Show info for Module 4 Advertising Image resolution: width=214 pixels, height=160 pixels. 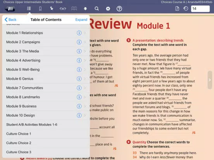[x=79, y=60]
